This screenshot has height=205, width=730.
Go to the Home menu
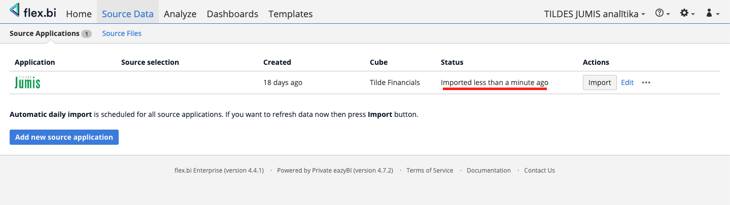79,14
